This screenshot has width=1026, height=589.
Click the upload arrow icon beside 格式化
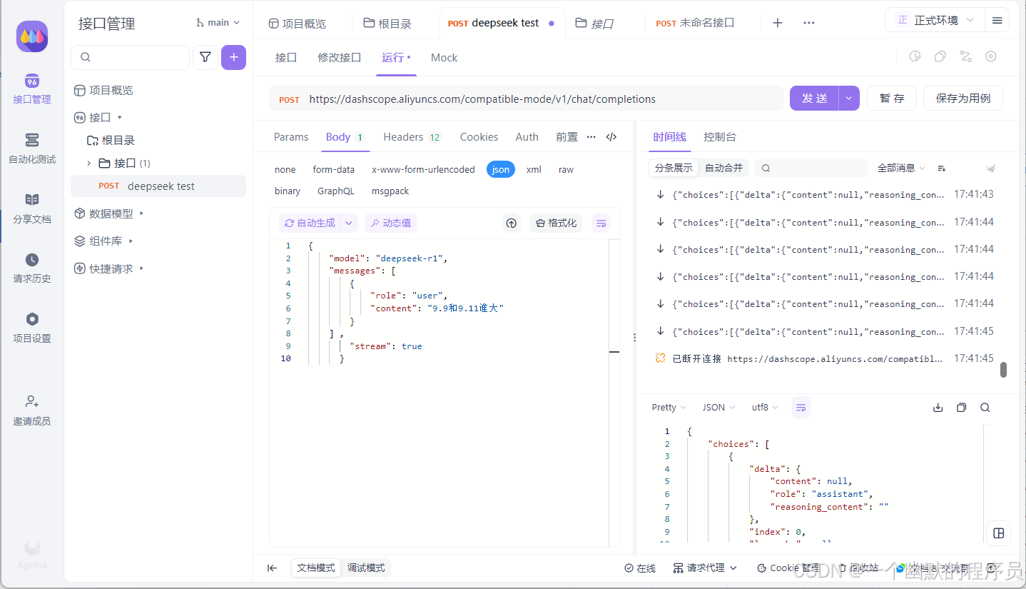point(512,223)
